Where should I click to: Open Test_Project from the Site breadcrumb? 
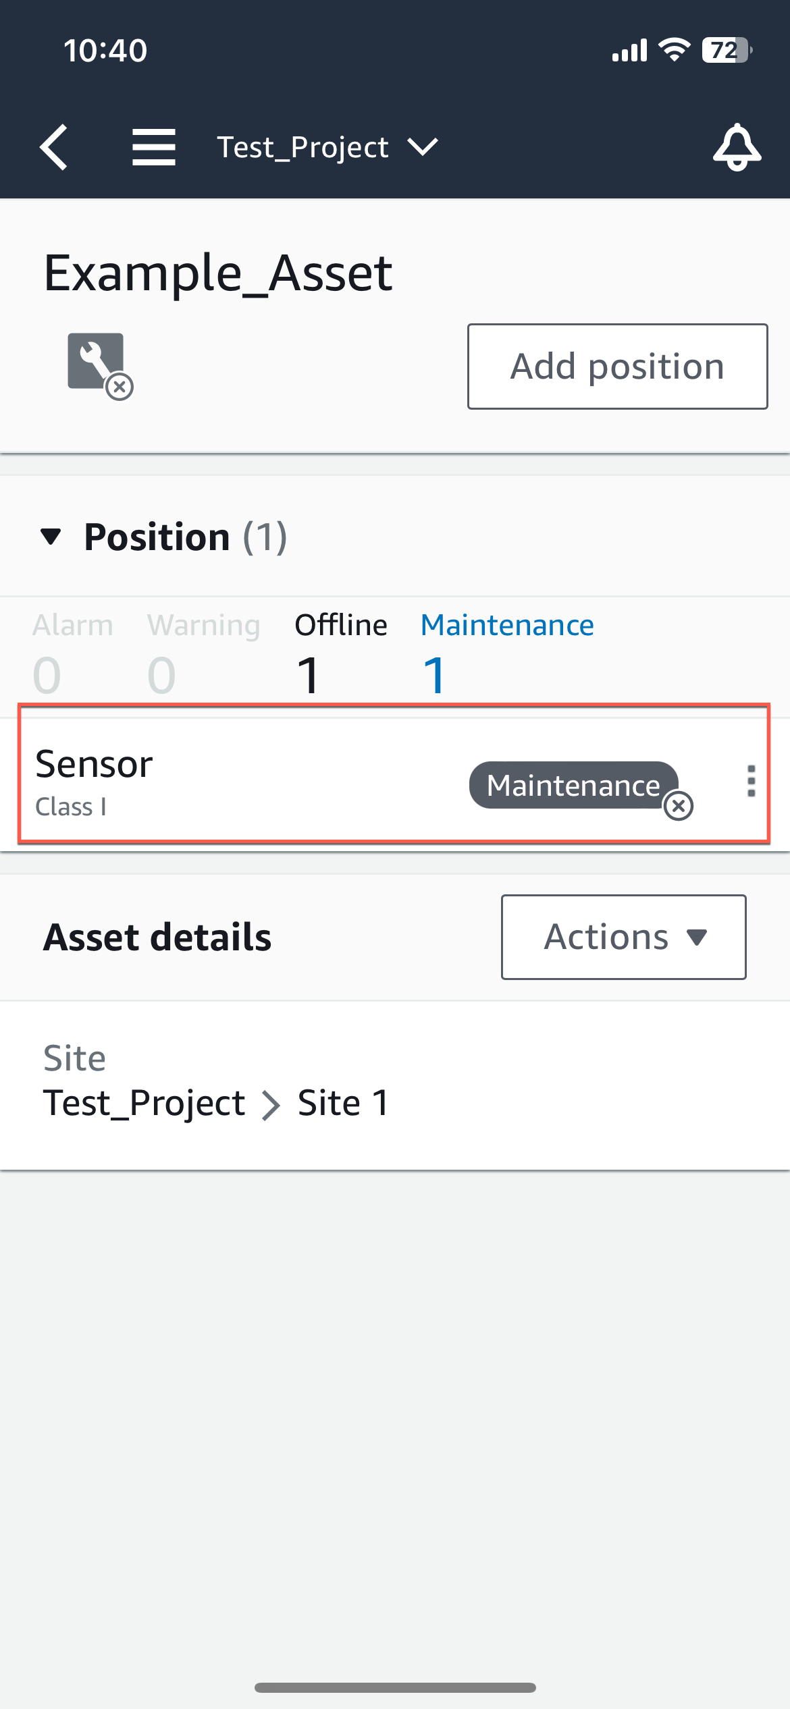tap(144, 1102)
